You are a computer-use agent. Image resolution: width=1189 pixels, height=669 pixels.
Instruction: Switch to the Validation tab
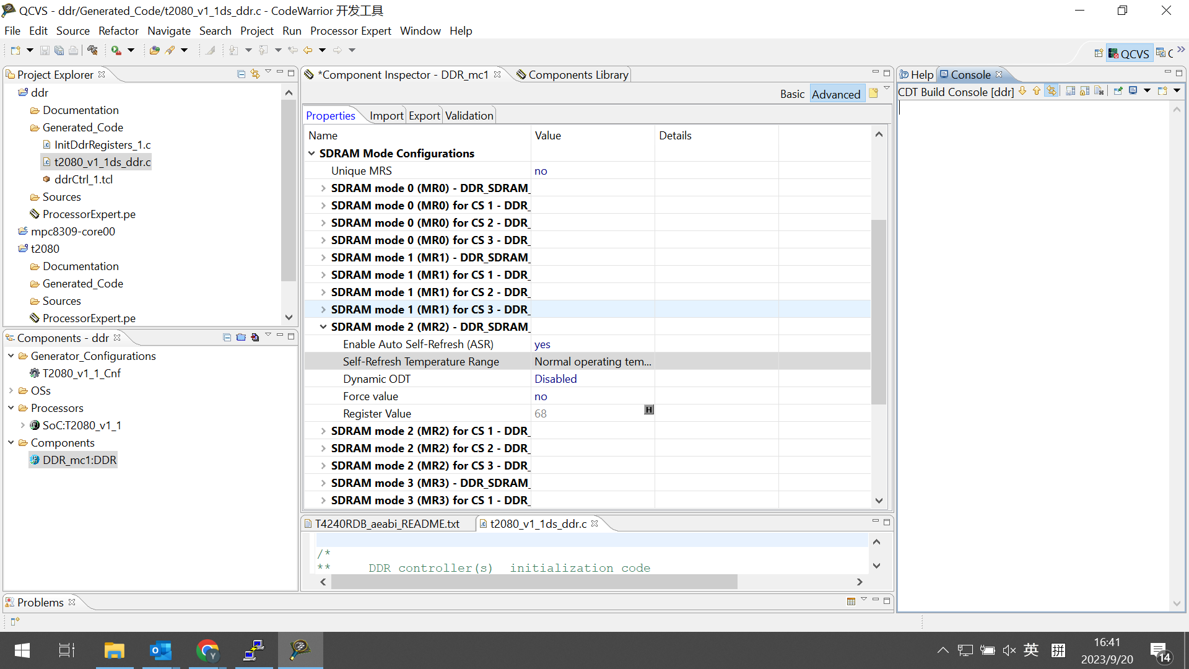click(469, 116)
